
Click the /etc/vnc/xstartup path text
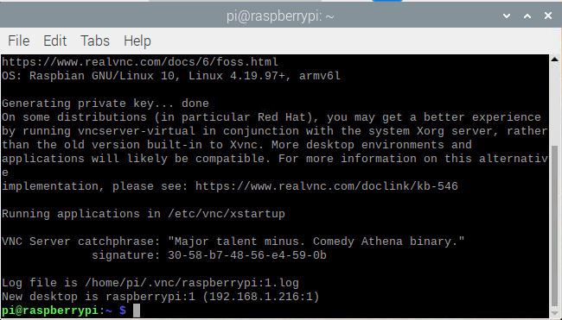(x=227, y=214)
